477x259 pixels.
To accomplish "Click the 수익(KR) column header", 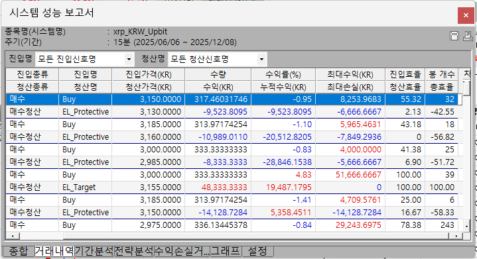I will 218,87.
